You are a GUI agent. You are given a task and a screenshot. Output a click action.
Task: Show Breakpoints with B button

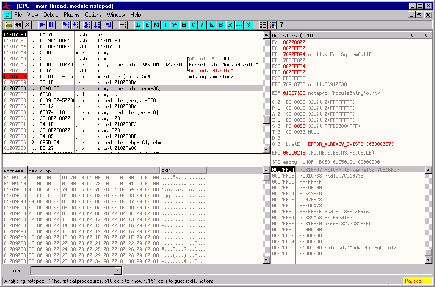point(221,25)
